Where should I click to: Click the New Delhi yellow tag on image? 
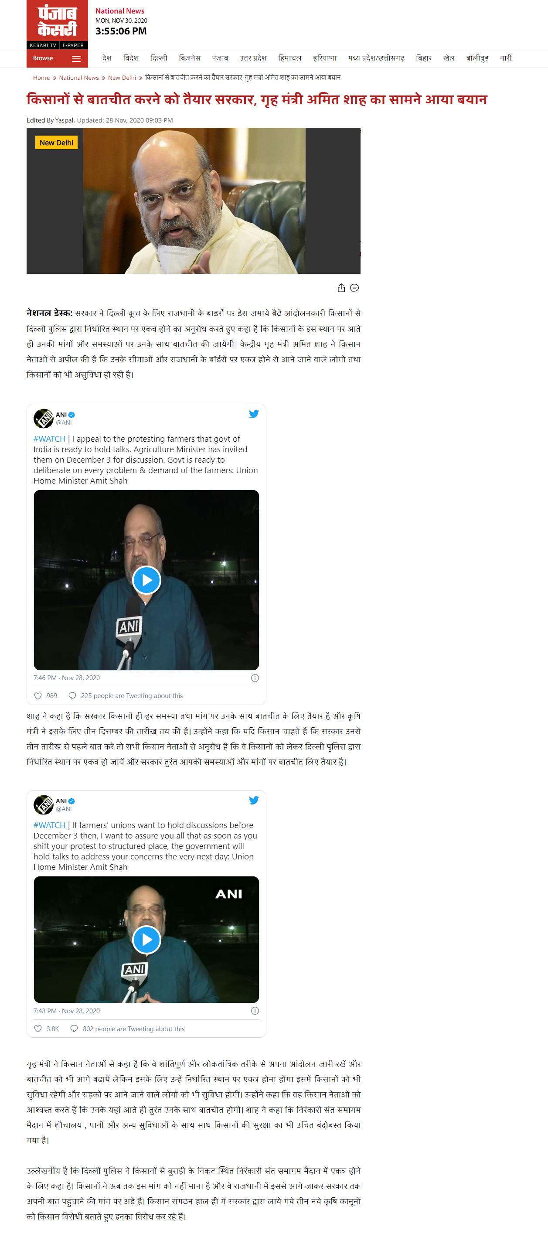pos(56,142)
